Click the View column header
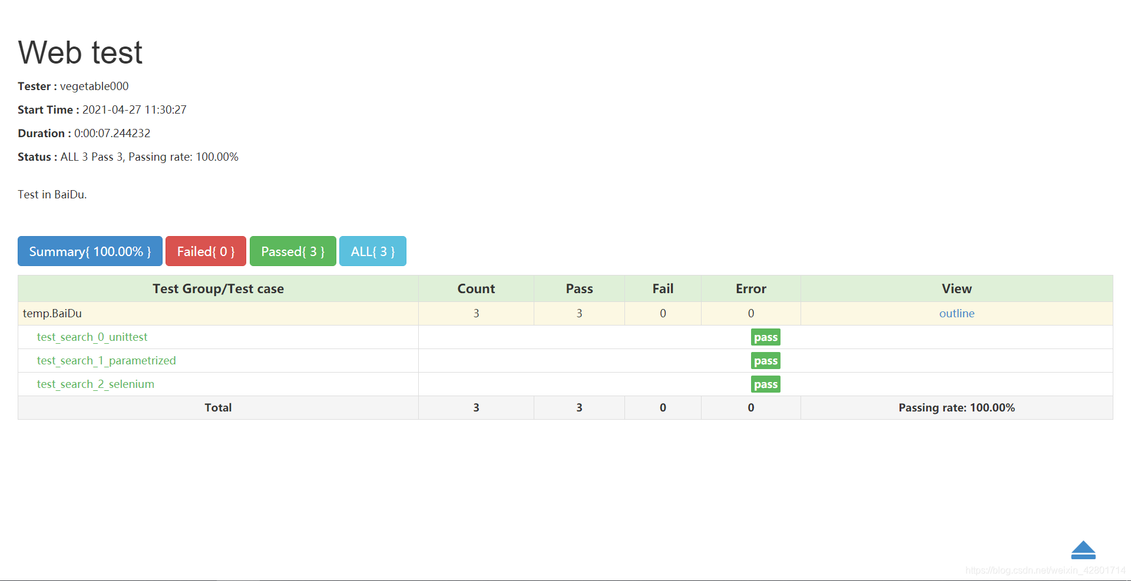This screenshot has height=581, width=1131. coord(957,288)
